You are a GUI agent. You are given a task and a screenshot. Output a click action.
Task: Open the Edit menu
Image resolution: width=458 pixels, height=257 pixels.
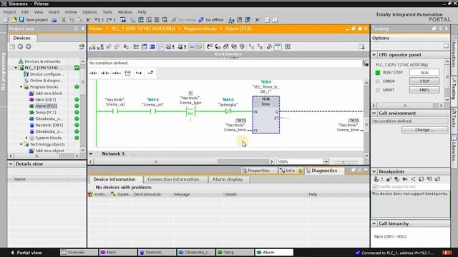(25, 12)
